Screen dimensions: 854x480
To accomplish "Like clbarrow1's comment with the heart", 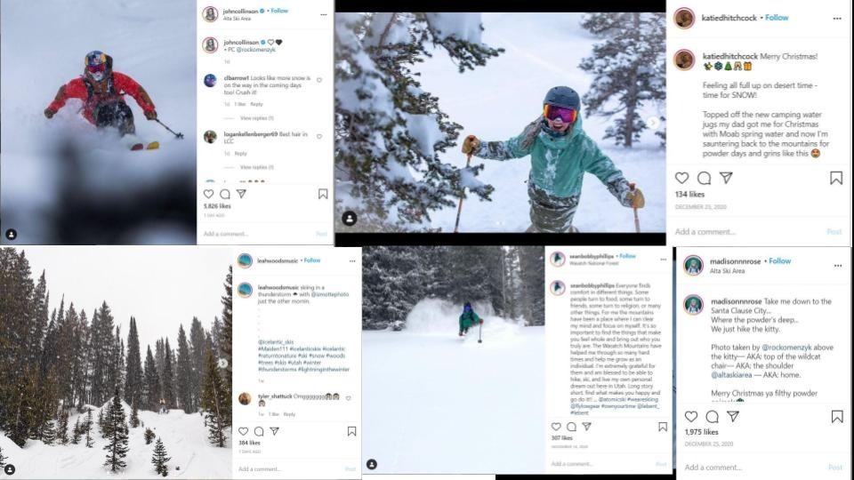I will coord(319,80).
